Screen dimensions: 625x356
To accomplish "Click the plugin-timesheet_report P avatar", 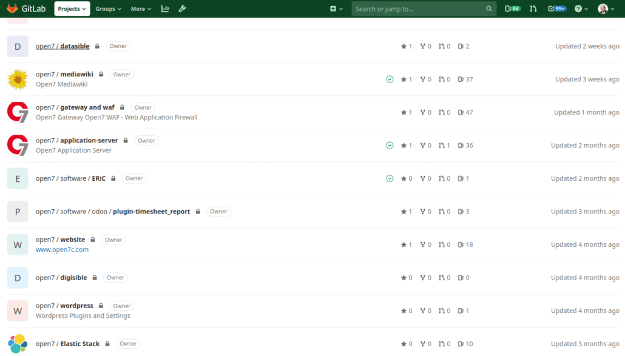I will (x=18, y=212).
